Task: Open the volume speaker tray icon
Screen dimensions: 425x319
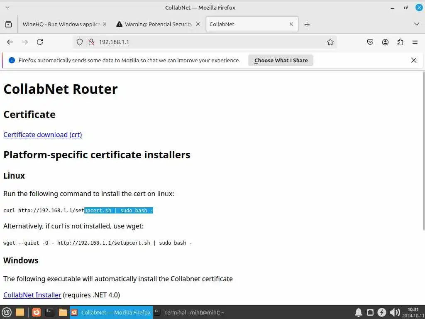Action: coord(395,312)
